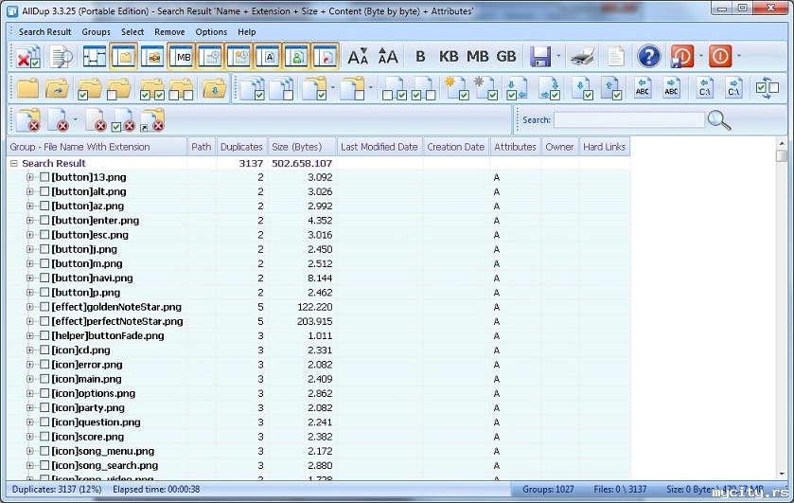Sort by Creation Date column header
This screenshot has height=503, width=794.
(456, 147)
